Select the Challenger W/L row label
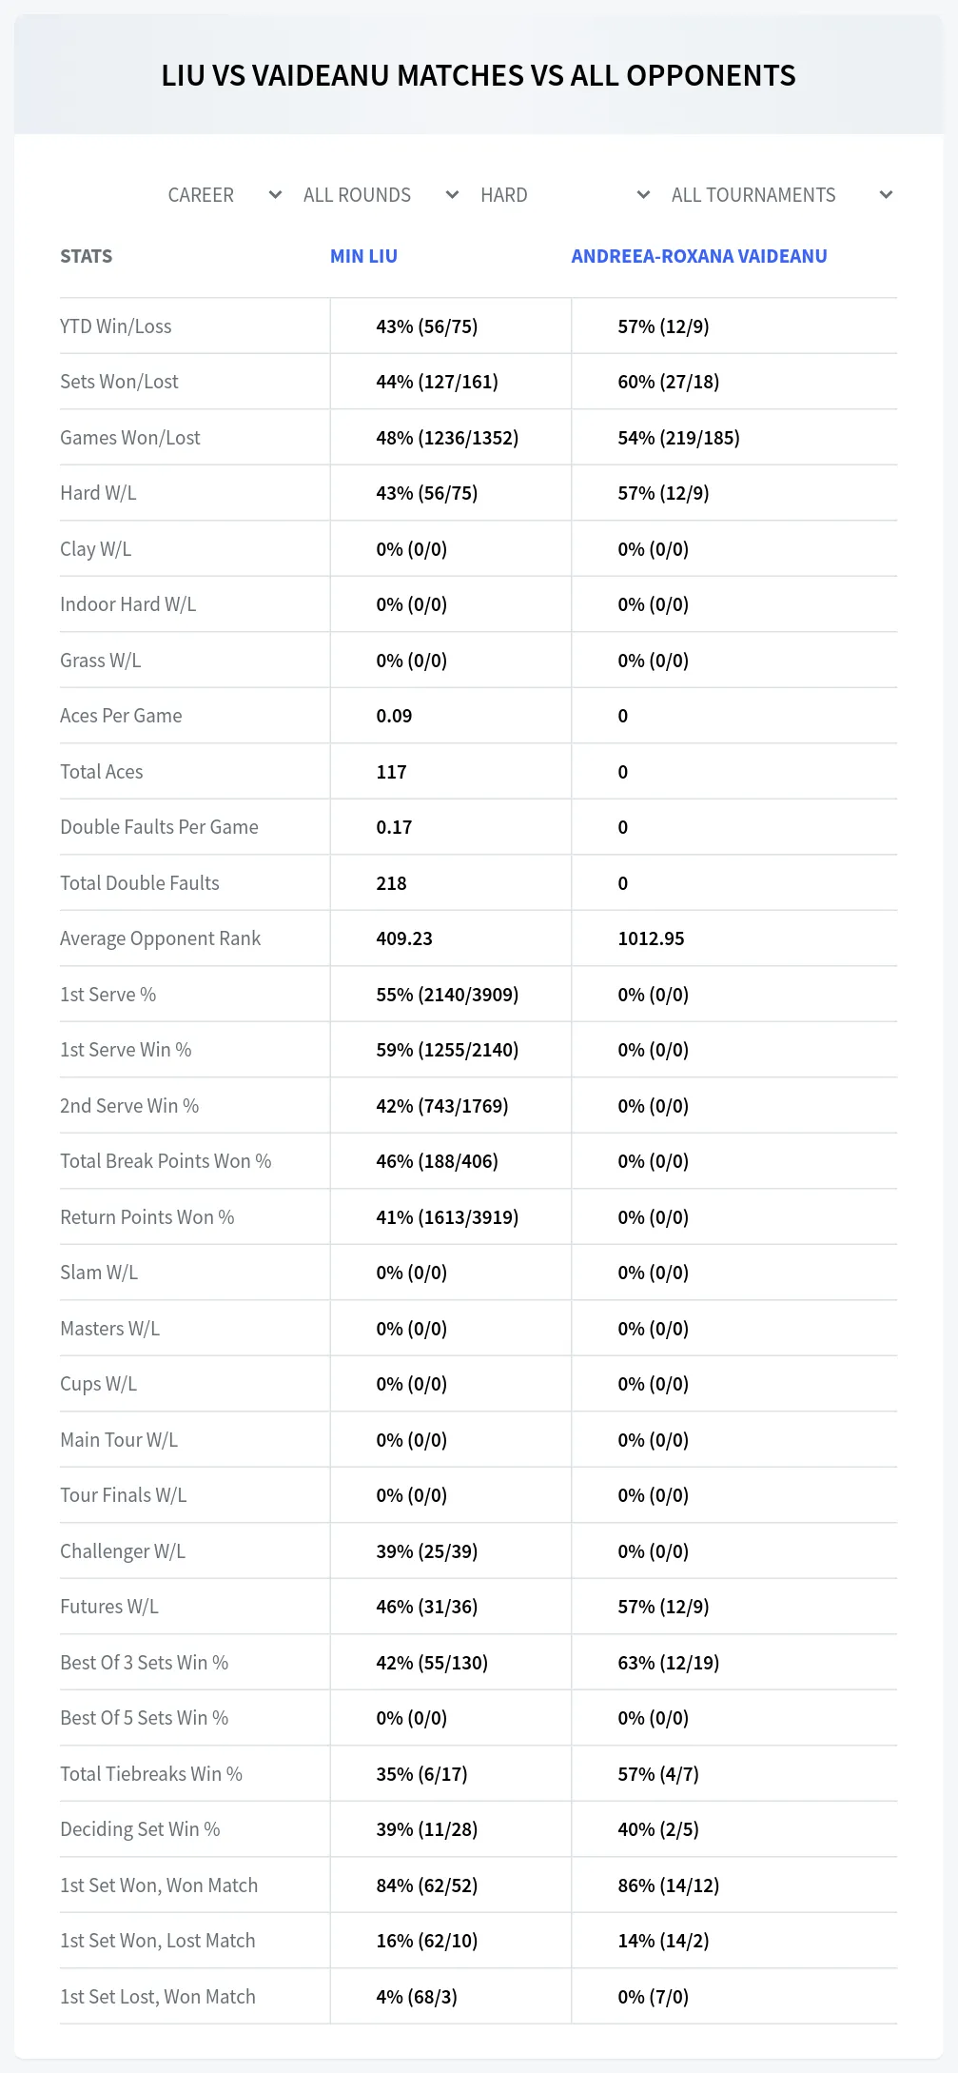Viewport: 958px width, 2073px height. click(x=123, y=1551)
